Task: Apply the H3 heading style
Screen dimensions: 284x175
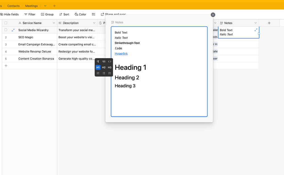Action: (110, 67)
